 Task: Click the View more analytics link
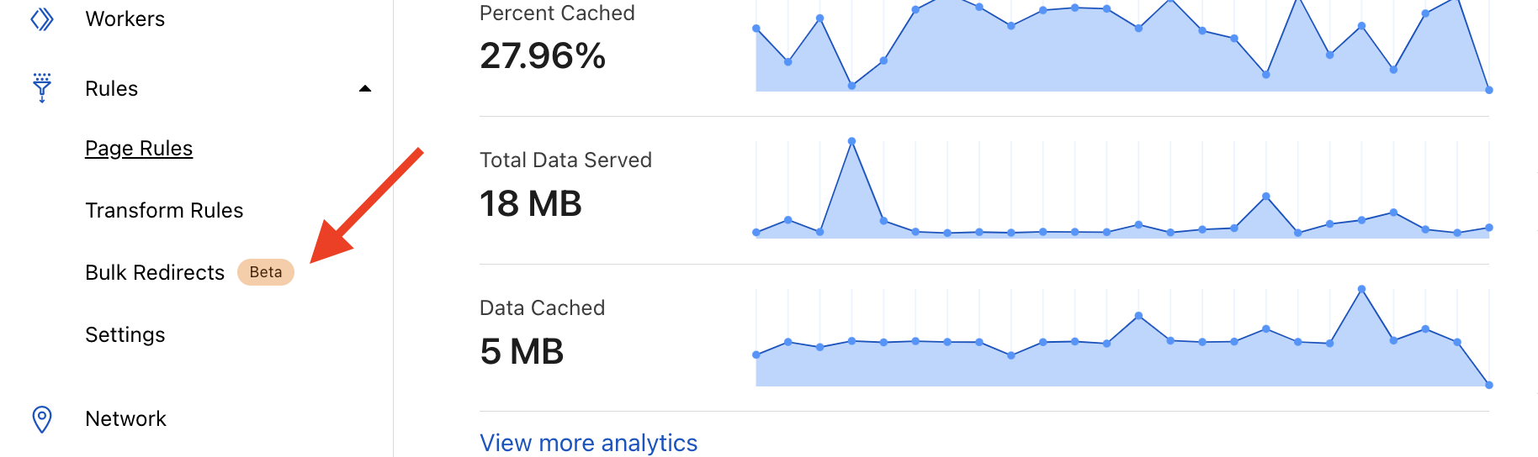[588, 442]
